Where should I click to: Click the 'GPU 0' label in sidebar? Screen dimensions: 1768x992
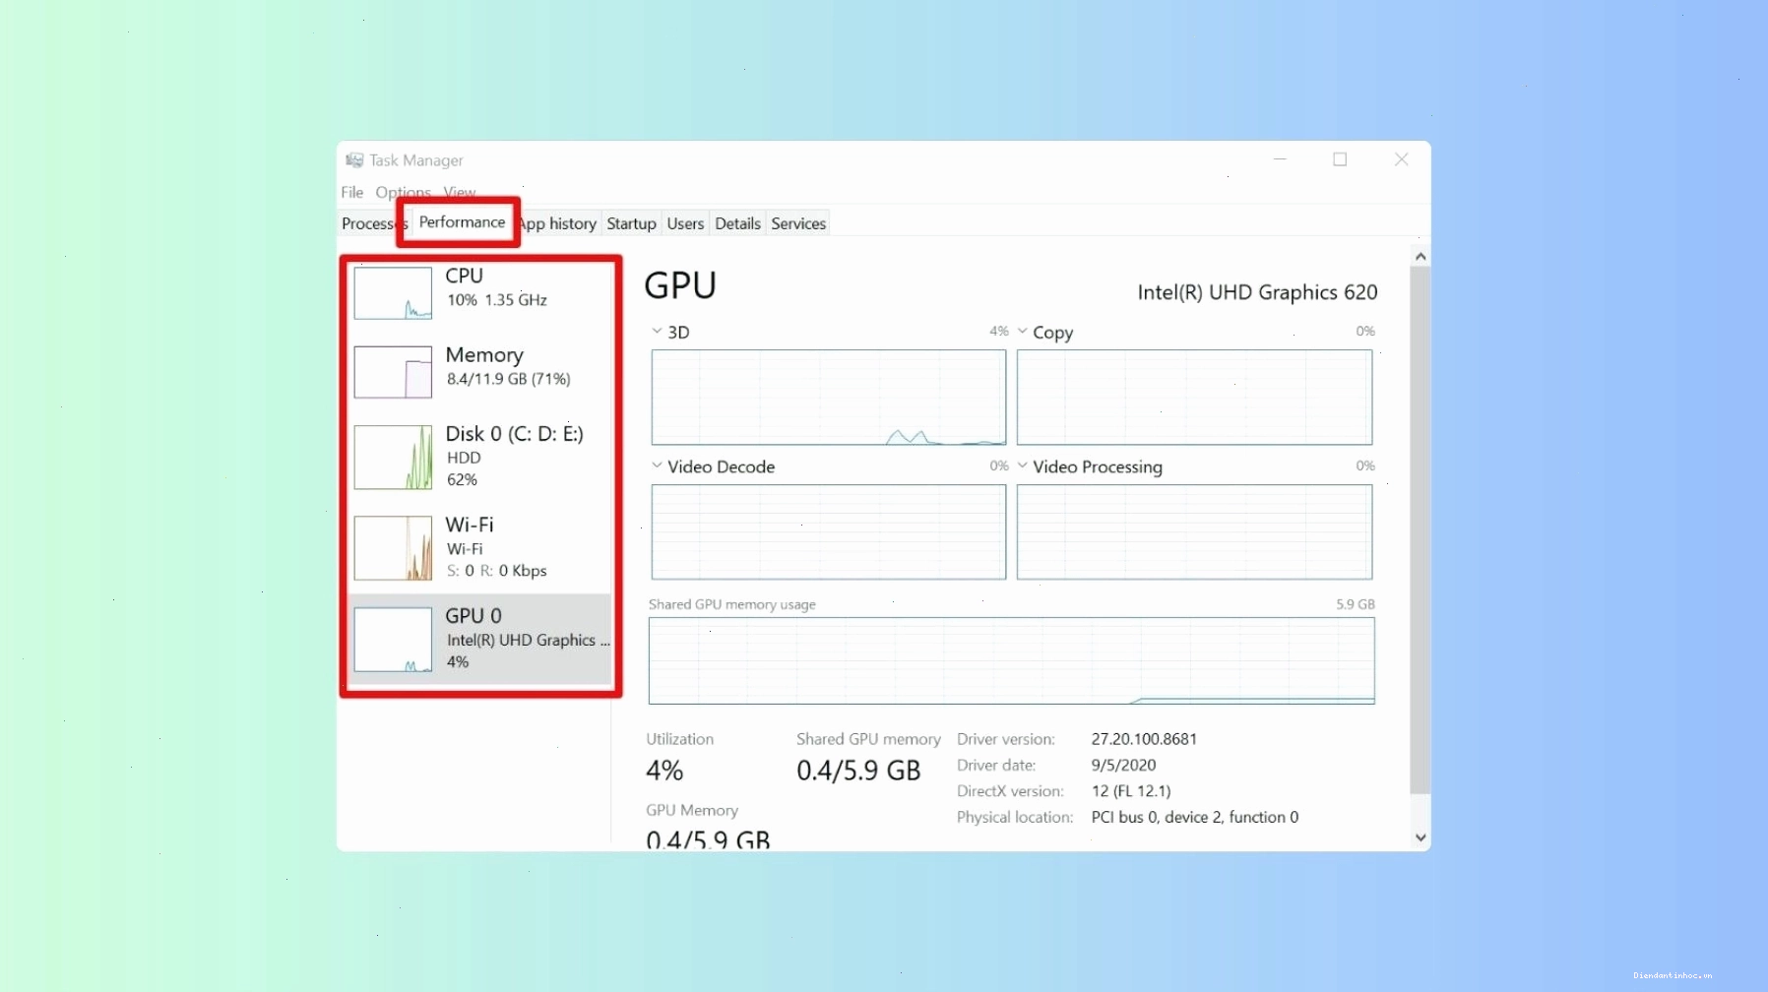(x=474, y=616)
